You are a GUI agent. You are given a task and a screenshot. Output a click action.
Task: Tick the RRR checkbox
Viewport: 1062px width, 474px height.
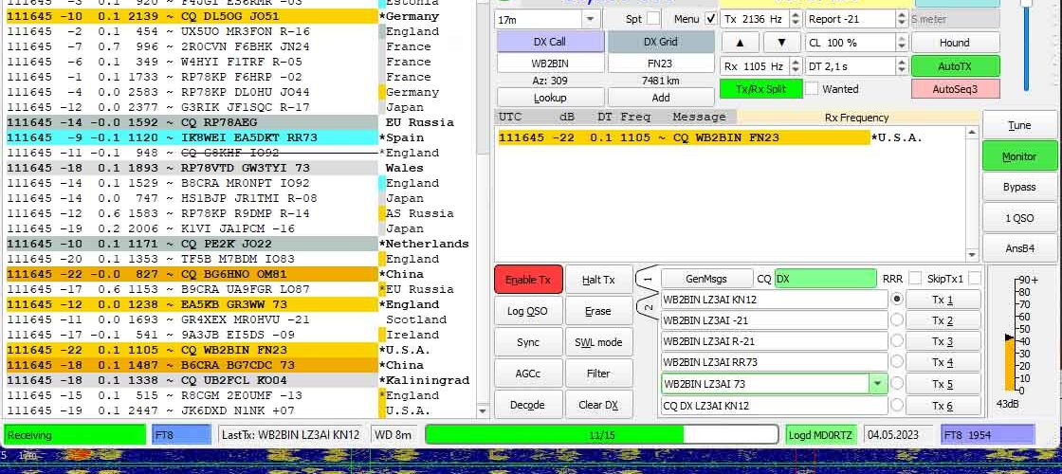[914, 279]
